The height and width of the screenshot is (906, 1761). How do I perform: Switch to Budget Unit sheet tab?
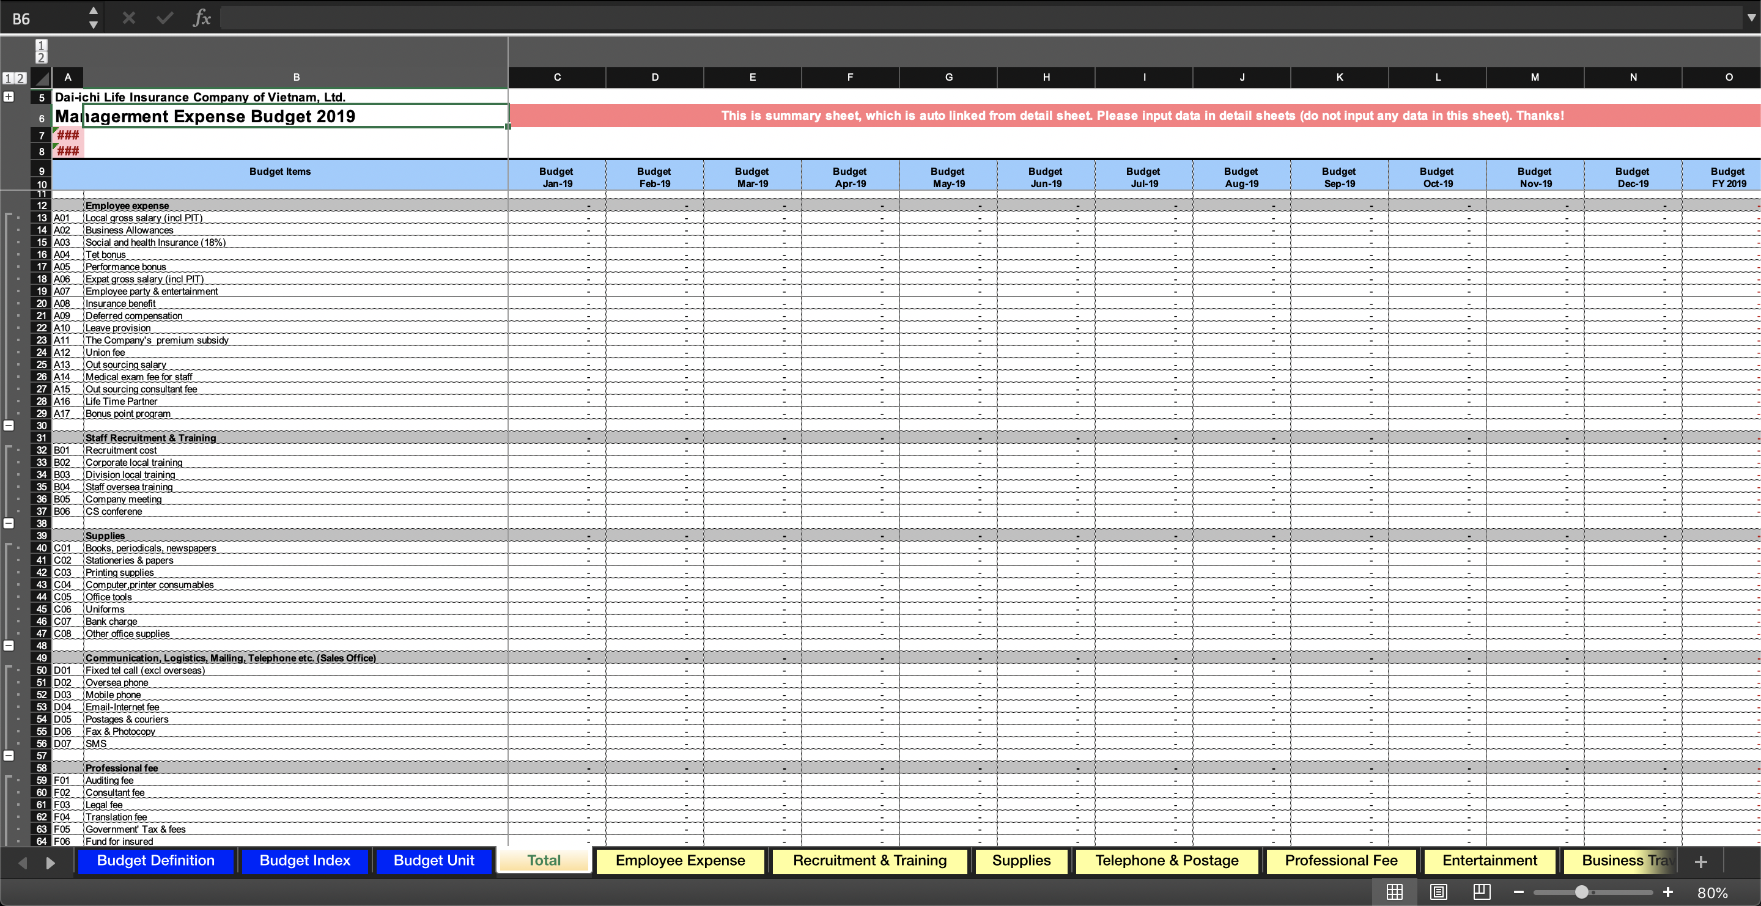434,861
